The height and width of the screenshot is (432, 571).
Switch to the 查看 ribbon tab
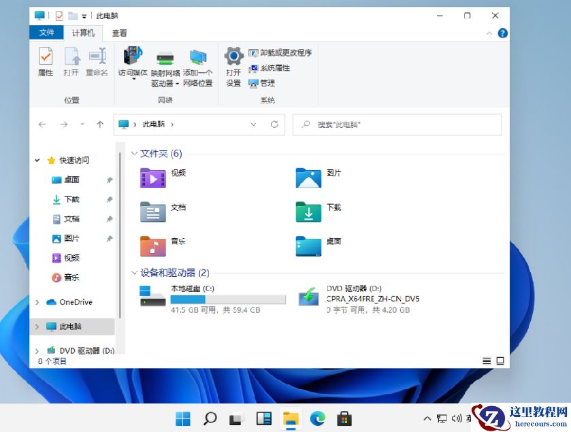click(120, 33)
